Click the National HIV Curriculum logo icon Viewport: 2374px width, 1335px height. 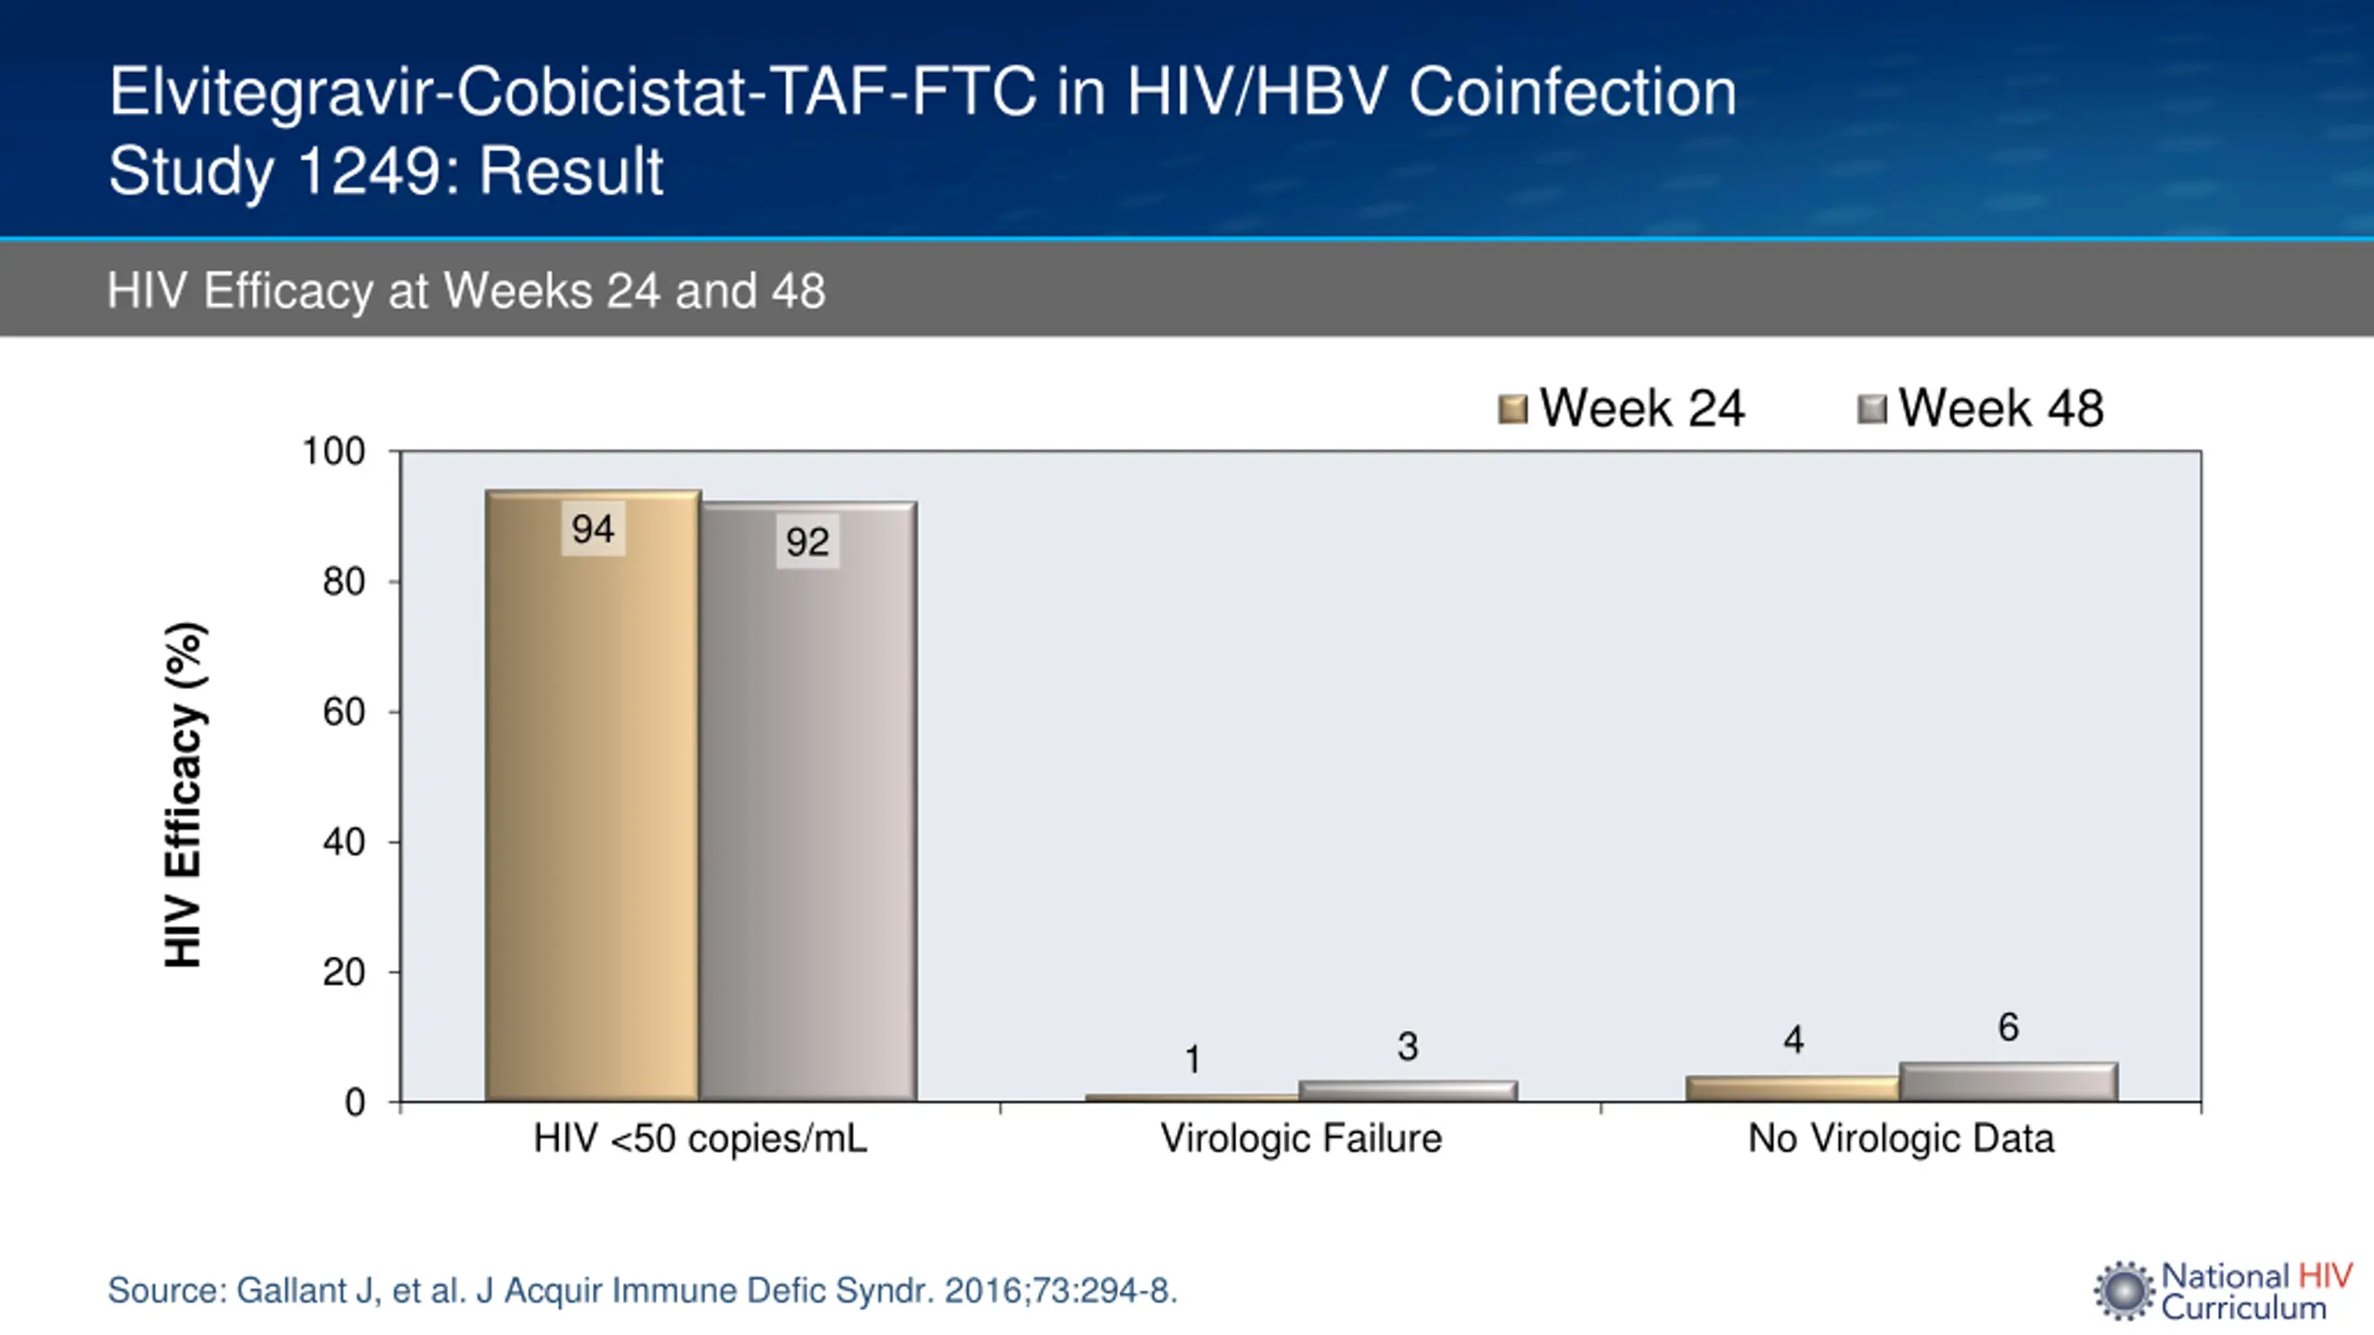[x=2124, y=1290]
